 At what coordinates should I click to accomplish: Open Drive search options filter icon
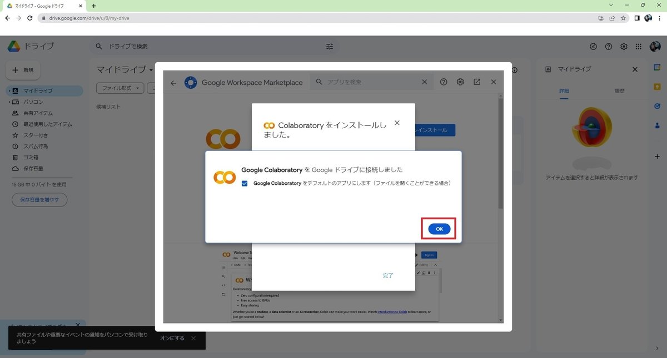point(330,47)
